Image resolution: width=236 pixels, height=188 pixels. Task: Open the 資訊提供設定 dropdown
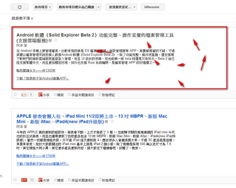point(121,7)
